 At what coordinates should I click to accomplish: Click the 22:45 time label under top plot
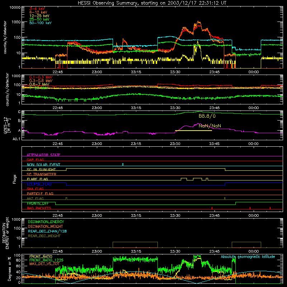58,72
